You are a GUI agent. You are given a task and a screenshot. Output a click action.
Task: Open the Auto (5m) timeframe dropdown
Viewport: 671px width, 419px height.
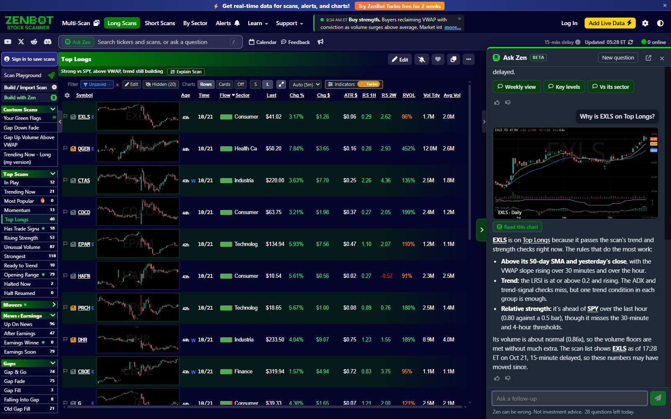point(305,84)
